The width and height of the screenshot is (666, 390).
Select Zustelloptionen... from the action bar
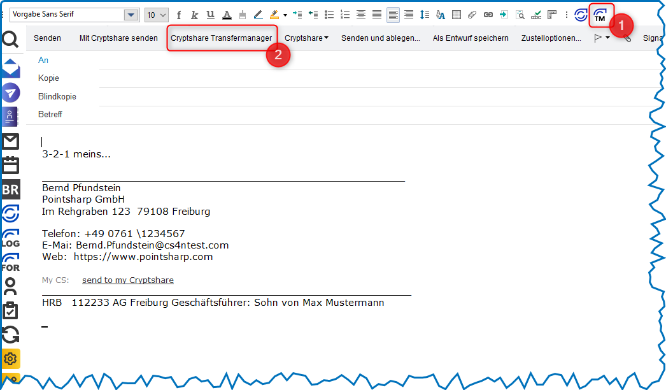tap(551, 38)
